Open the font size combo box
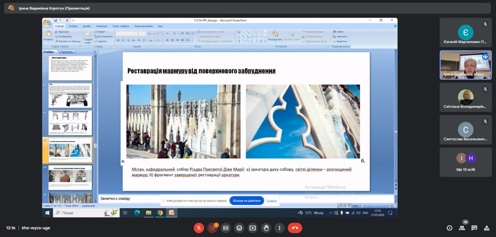 click(143, 34)
